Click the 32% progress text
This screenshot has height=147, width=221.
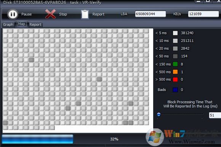pos(114,139)
